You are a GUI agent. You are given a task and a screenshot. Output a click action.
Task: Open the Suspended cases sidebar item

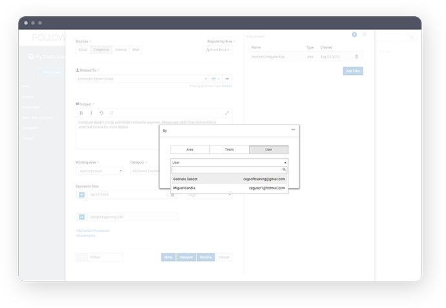click(x=31, y=107)
